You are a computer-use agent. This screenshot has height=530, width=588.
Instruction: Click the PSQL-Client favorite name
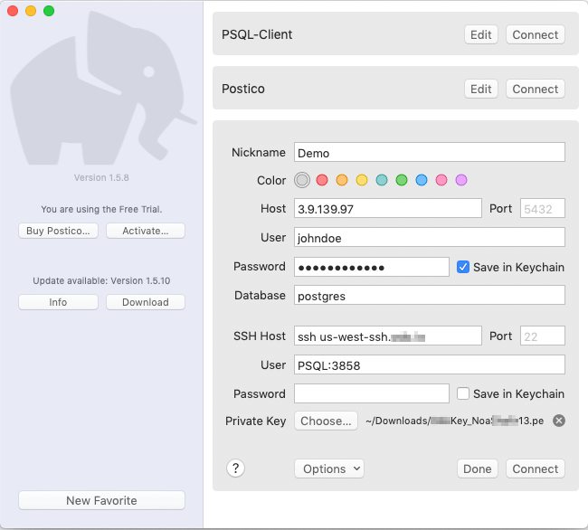[x=257, y=34]
